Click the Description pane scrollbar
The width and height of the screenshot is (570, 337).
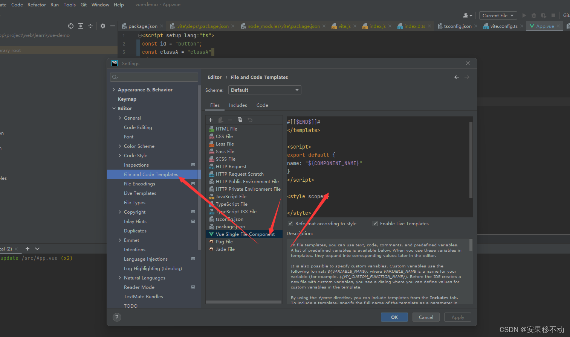pyautogui.click(x=471, y=245)
